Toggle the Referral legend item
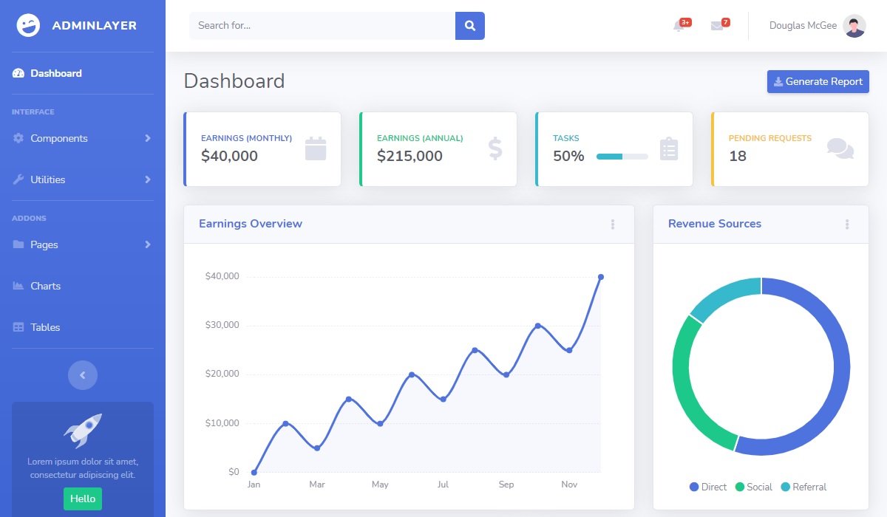Screen dimensions: 887x517 point(803,487)
